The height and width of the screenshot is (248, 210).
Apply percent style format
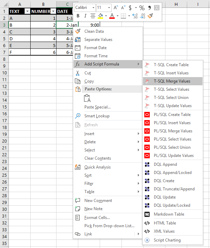pyautogui.click(x=142, y=8)
